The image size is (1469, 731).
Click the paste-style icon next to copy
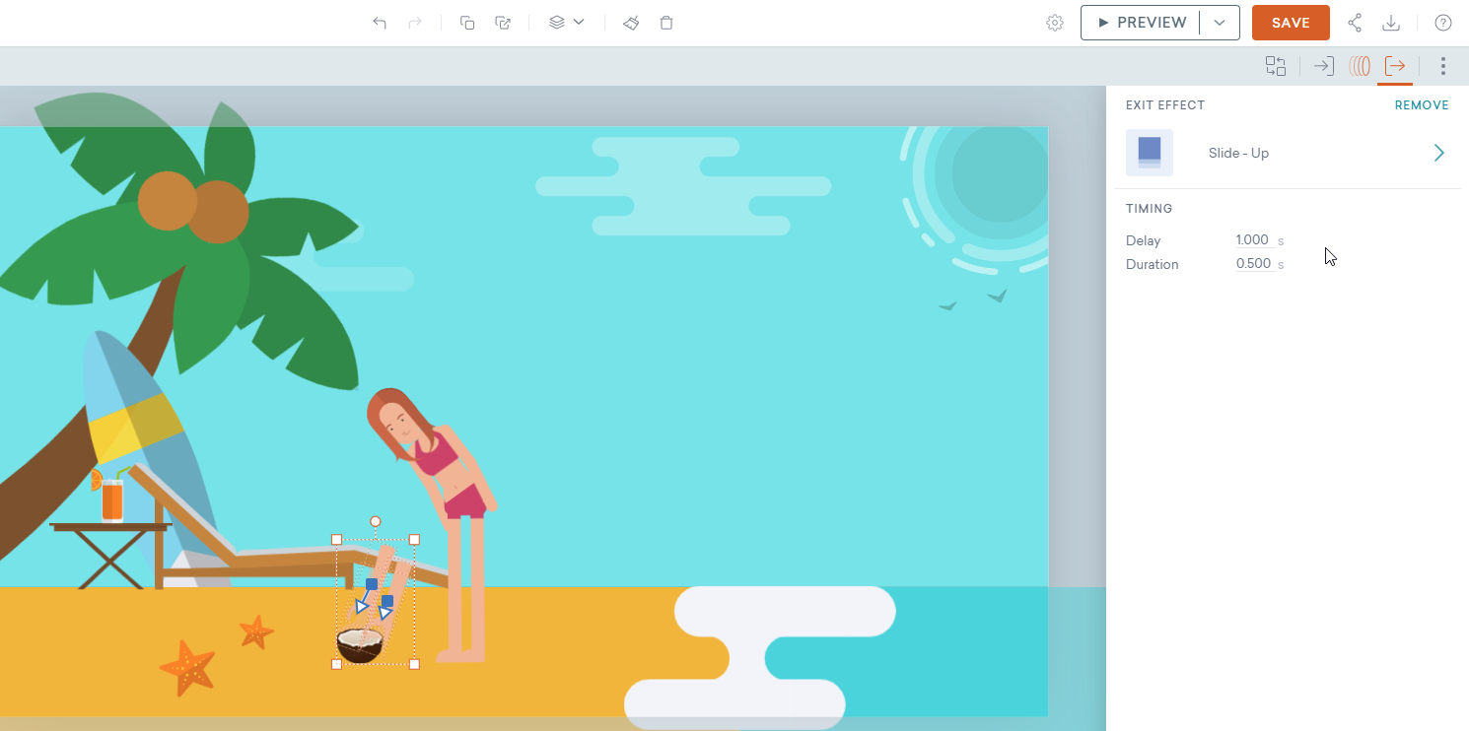coord(503,23)
